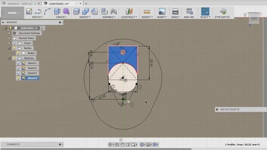Click the Inspect measure ruler icon
Viewport: 267px width, 150px height.
(147, 12)
